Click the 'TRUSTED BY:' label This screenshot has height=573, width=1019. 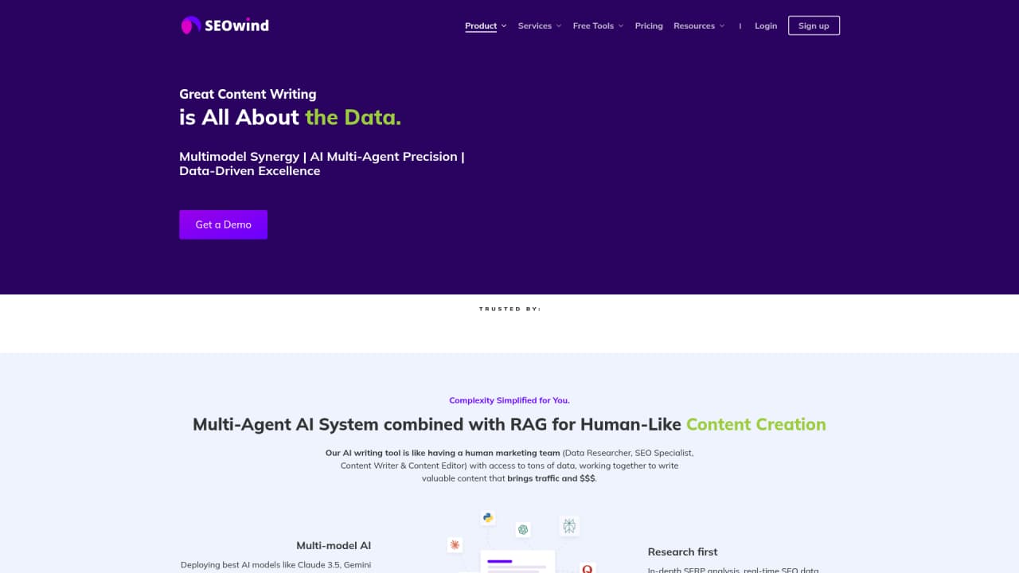click(x=509, y=309)
